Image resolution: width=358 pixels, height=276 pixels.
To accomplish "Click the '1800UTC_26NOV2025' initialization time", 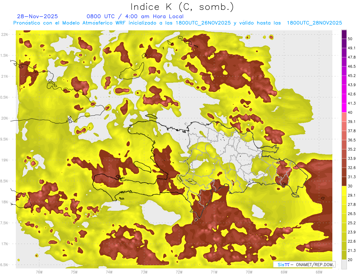I will click(x=203, y=23).
